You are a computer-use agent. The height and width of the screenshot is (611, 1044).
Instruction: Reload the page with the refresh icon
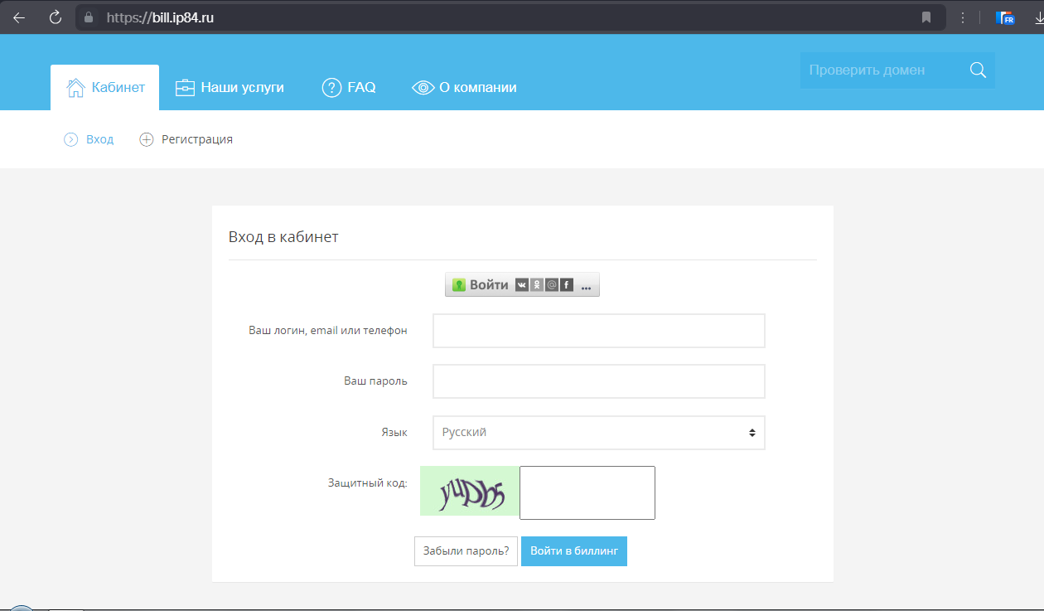tap(56, 17)
